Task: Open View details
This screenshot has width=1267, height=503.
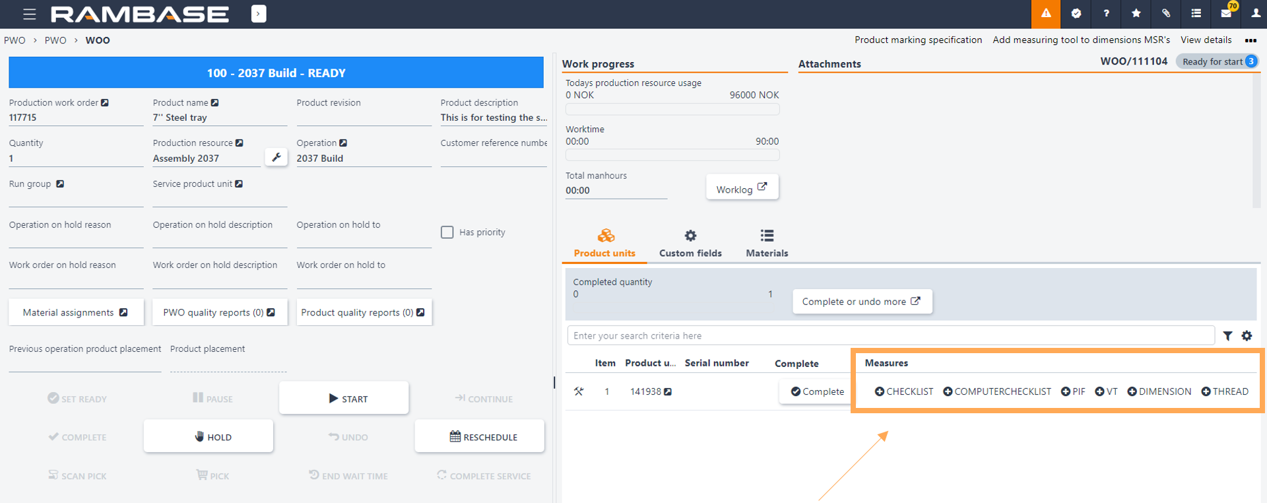Action: pos(1206,40)
